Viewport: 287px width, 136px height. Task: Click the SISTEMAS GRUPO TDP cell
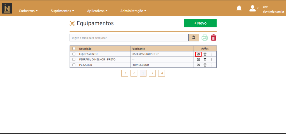162,54
